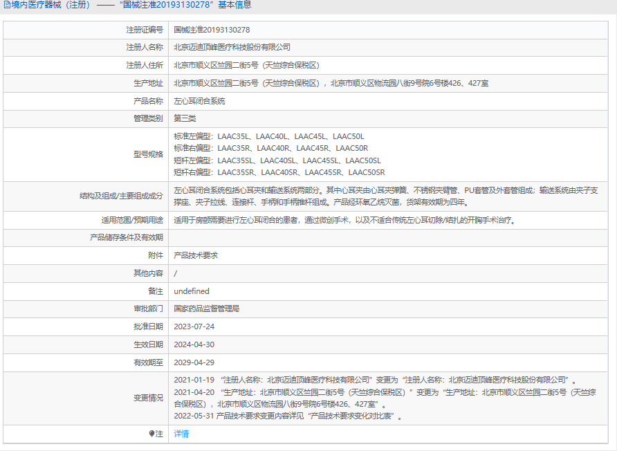Viewport: 617px width, 451px height.
Task: Click approval date 2023-07-24
Action: tap(194, 326)
